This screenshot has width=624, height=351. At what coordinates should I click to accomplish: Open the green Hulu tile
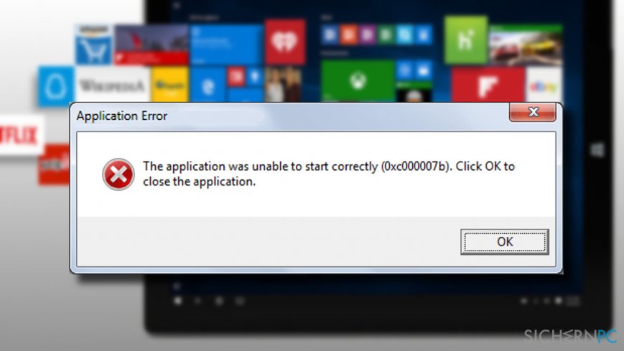465,39
